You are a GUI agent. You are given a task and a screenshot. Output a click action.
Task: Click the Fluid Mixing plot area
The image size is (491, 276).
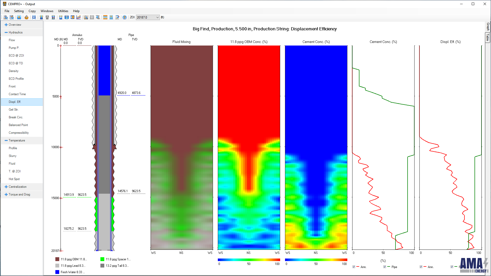[x=182, y=147]
